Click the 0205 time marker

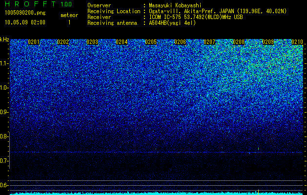151,42
